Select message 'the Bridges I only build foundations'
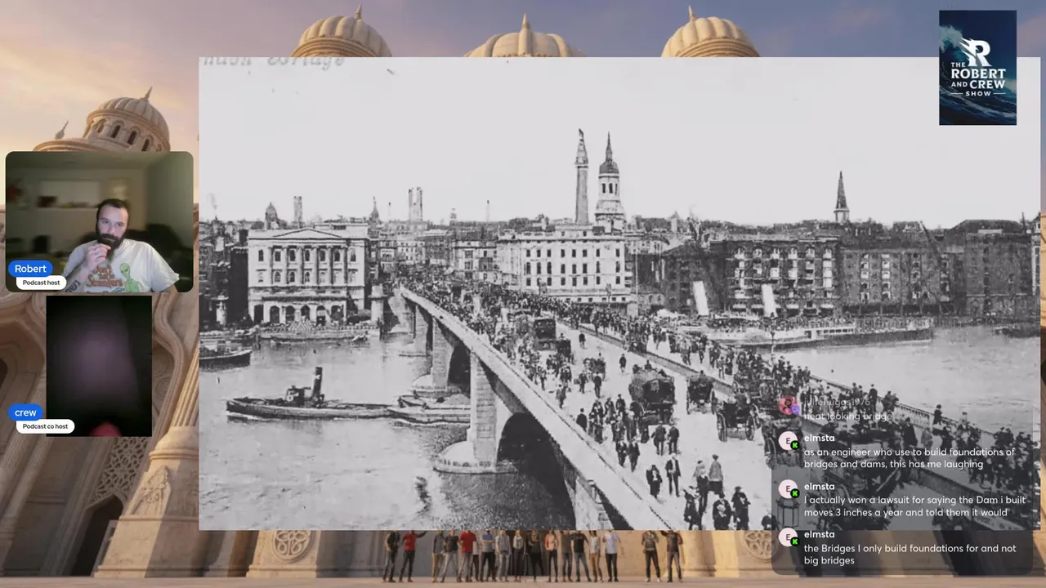1046x588 pixels. click(910, 555)
